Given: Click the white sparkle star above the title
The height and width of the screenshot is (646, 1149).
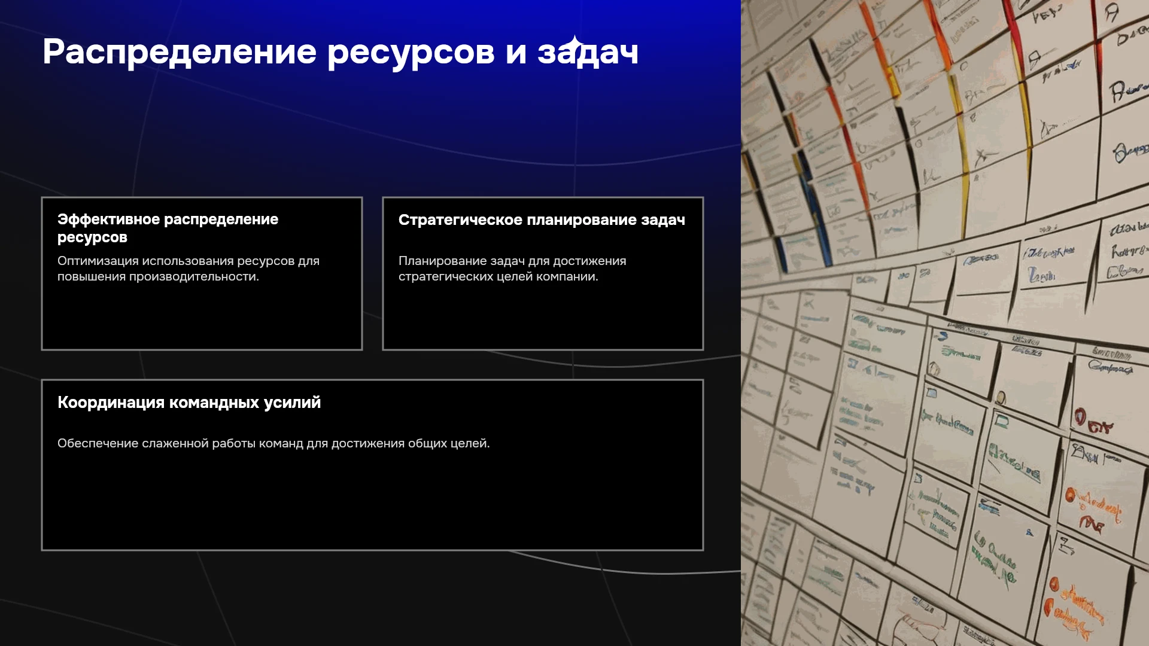Looking at the screenshot, I should pos(574,43).
